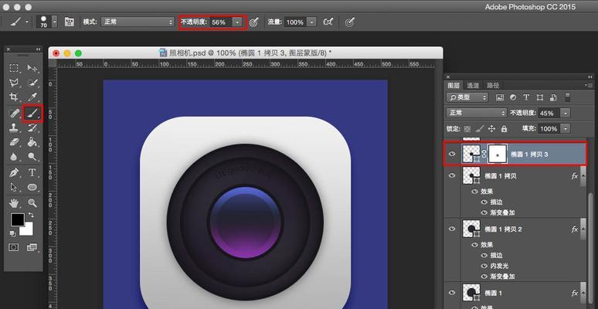
Task: Open layer 不透明度 45% arrow
Action: (x=566, y=113)
